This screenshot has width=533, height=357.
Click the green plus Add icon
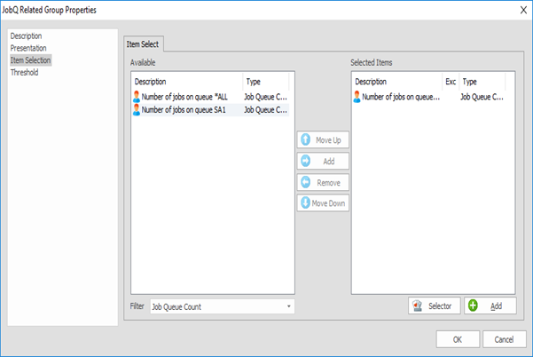tap(473, 305)
